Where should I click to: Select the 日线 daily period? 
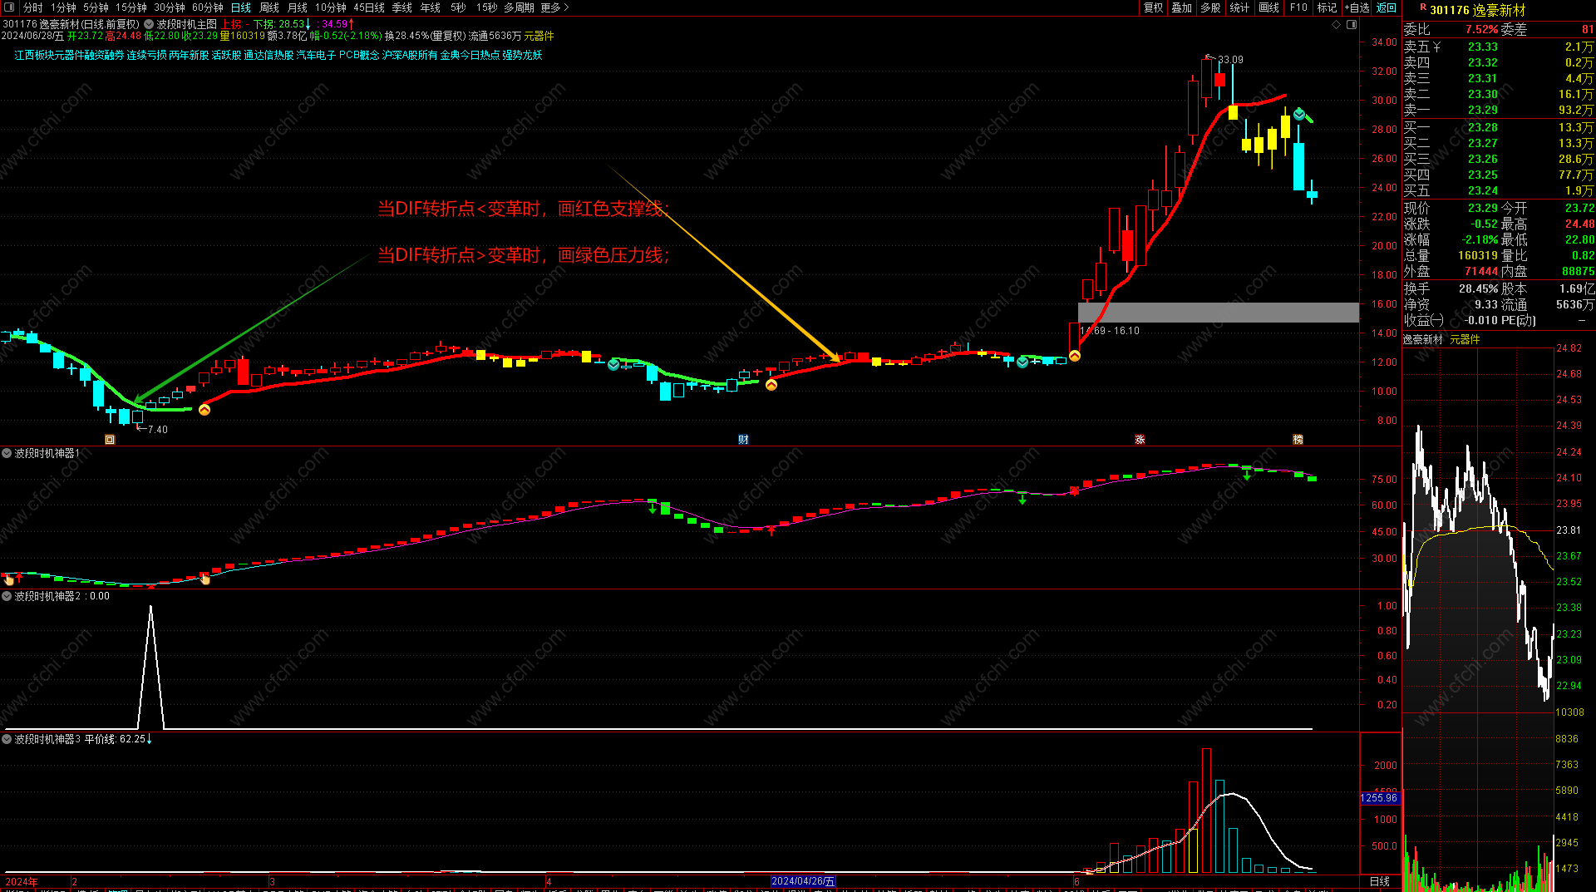coord(241,7)
